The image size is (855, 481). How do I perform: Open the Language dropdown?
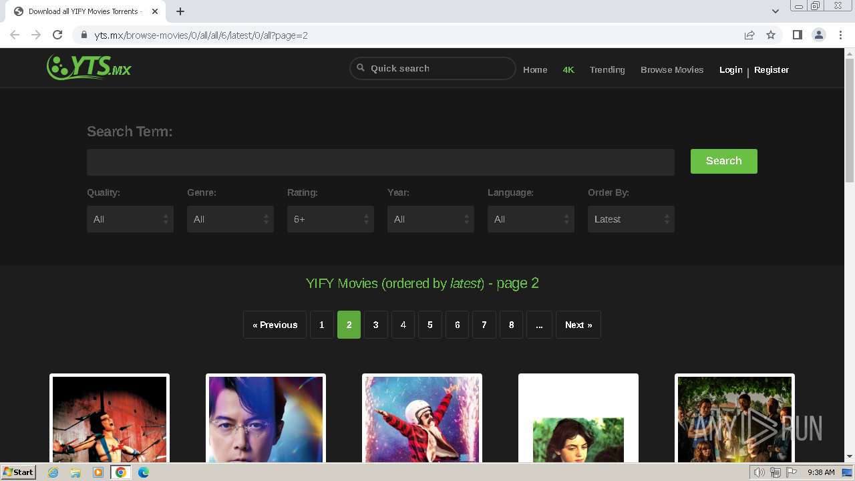pyautogui.click(x=531, y=219)
